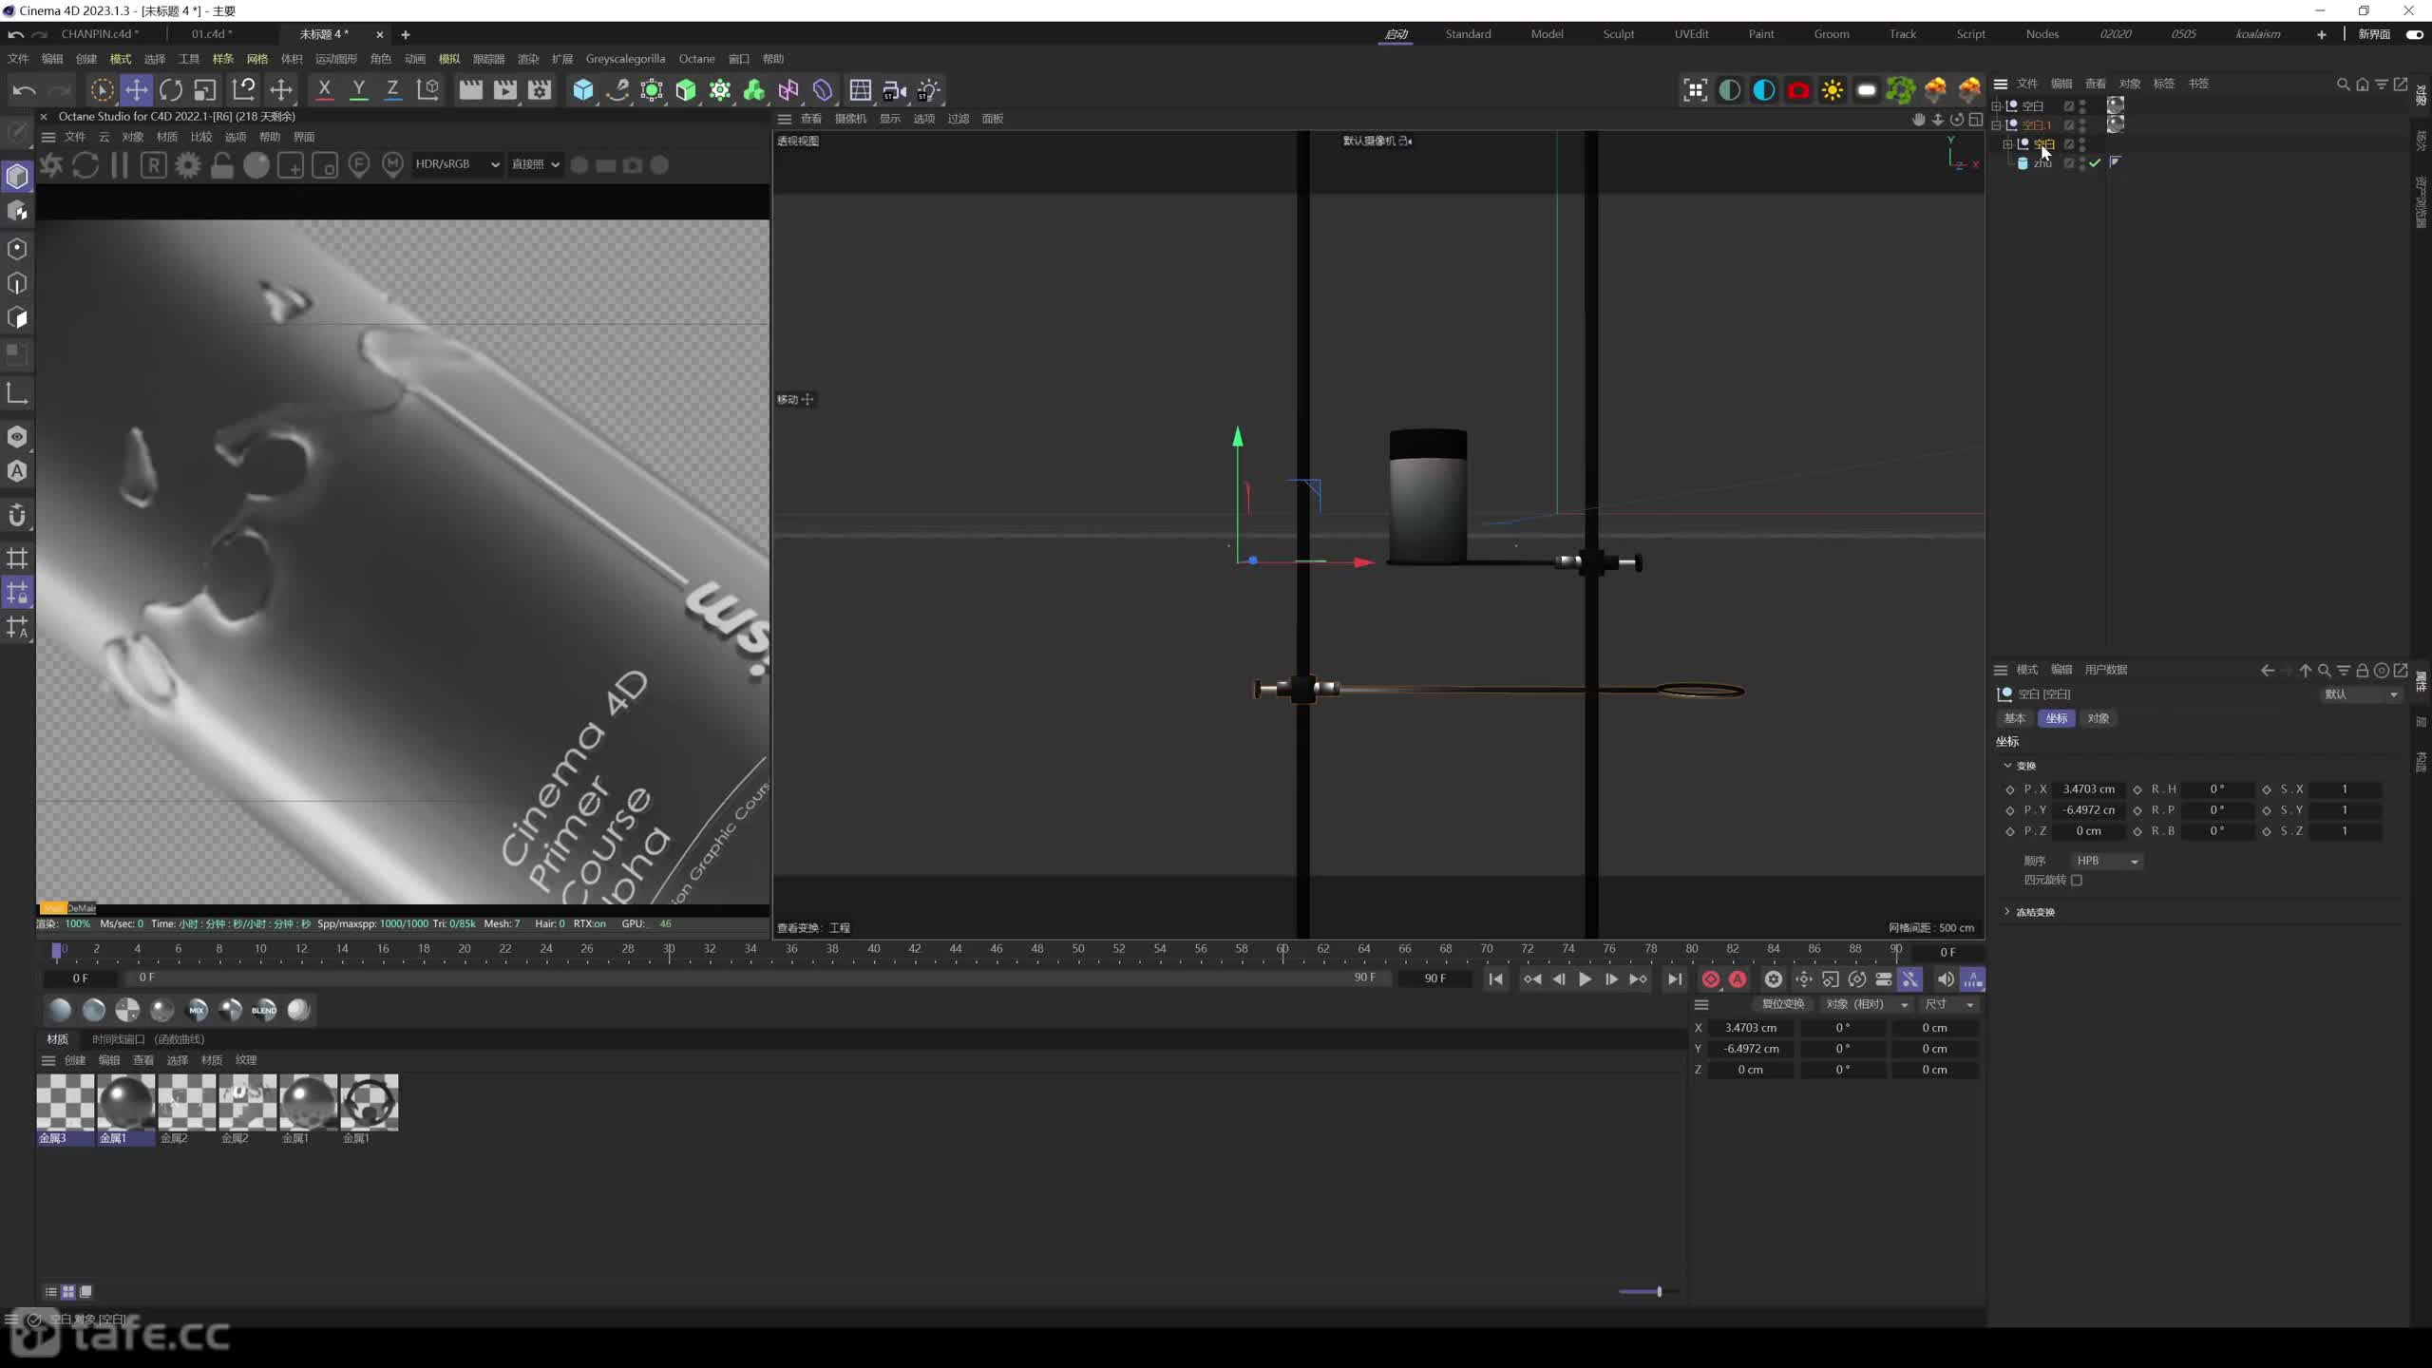Add a Cube primitive object
Viewport: 2432px width, 1368px height.
click(583, 90)
